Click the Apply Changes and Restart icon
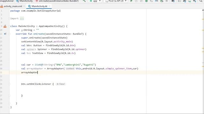204x114 pixels. click(x=136, y=1)
